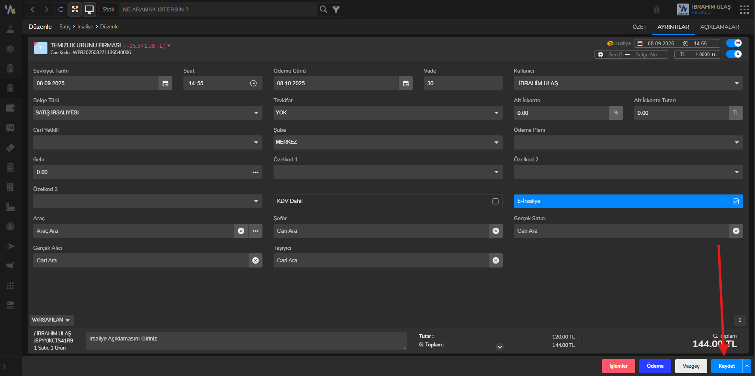The image size is (755, 376).
Task: Click the refresh icon in top toolbar
Action: coord(60,9)
